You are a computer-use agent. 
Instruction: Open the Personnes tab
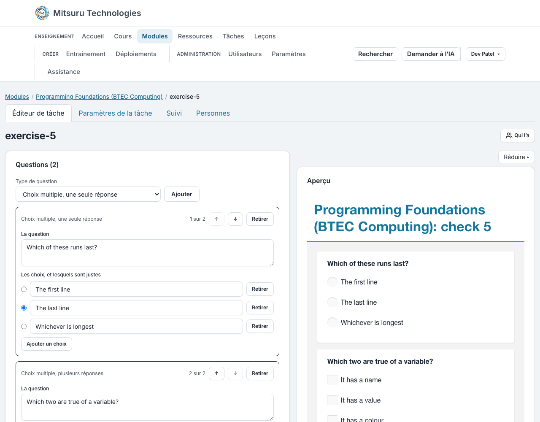tap(213, 113)
